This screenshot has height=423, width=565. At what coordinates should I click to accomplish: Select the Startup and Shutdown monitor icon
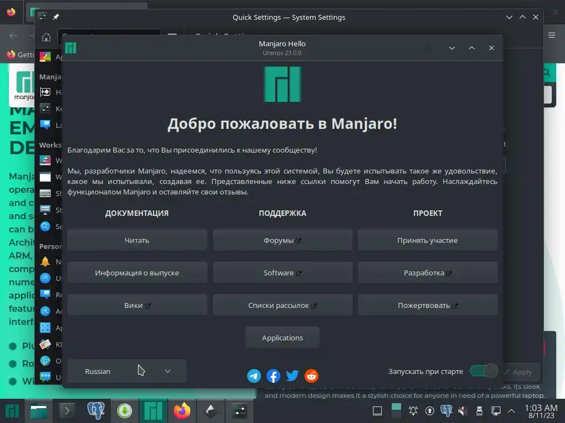(x=45, y=210)
